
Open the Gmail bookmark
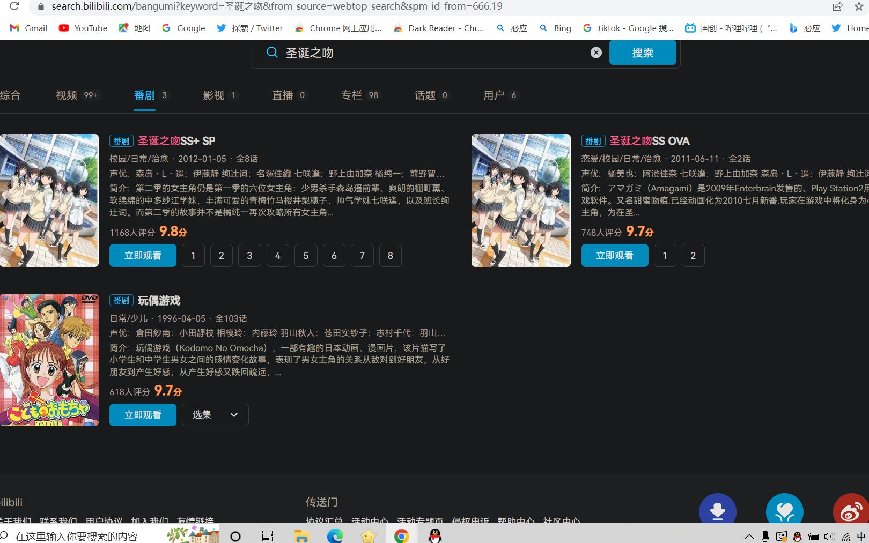click(28, 28)
